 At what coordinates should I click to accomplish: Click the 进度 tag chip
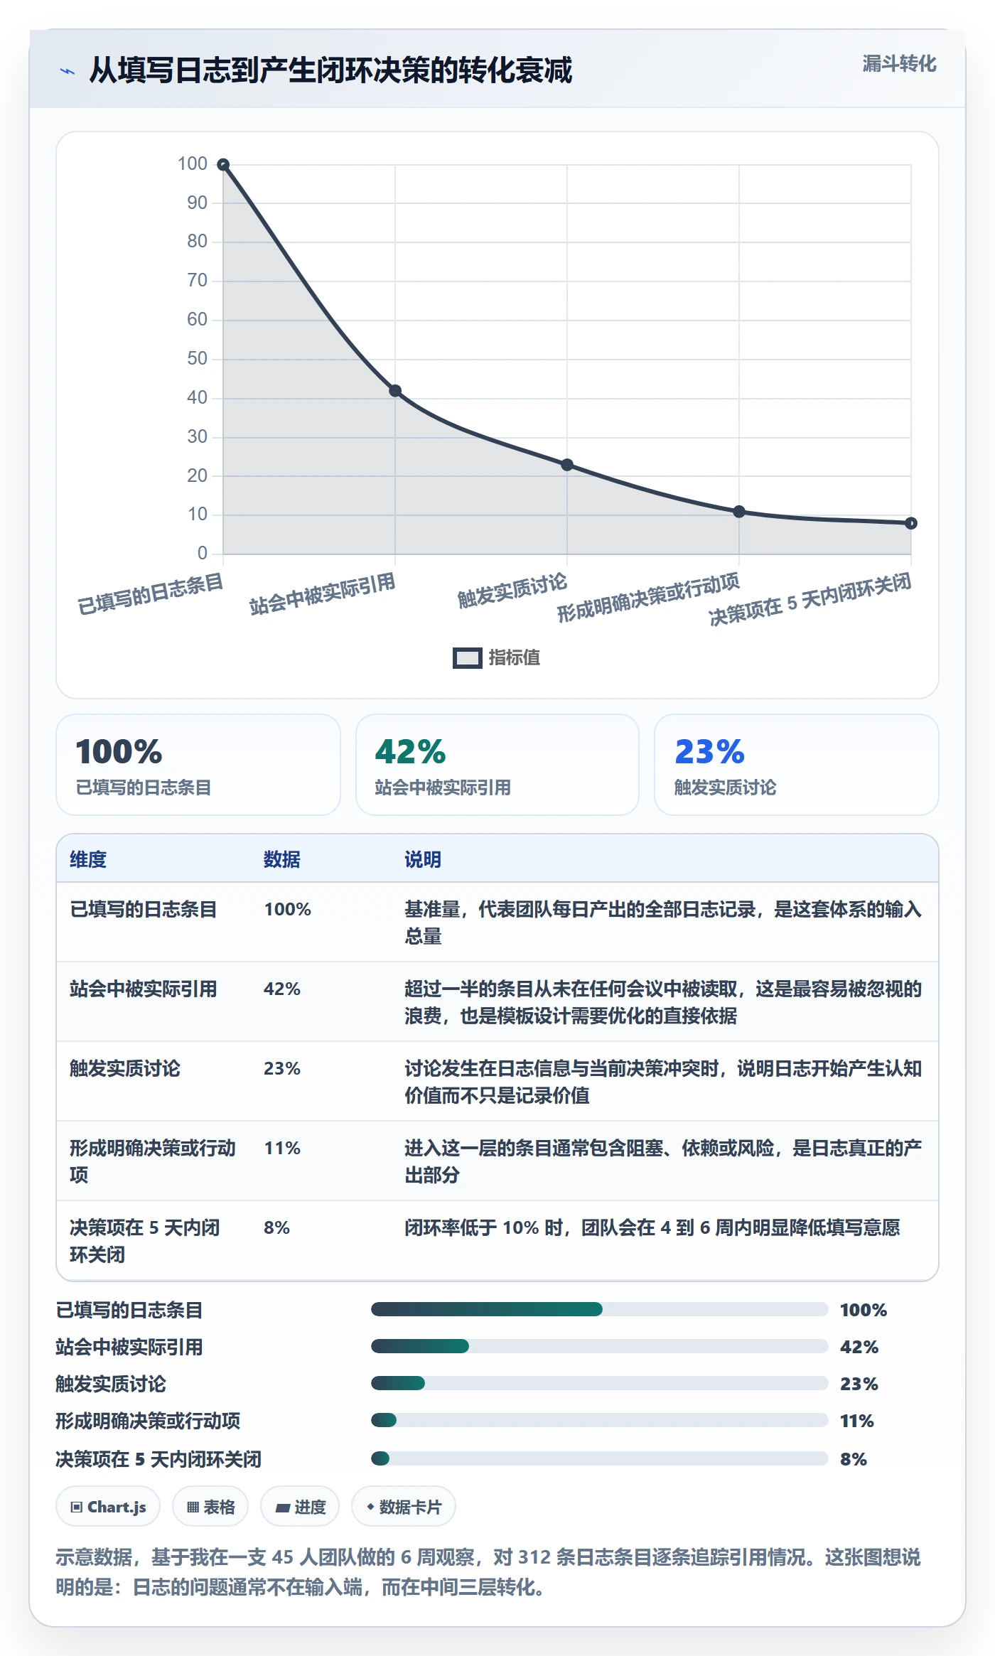[x=300, y=1507]
